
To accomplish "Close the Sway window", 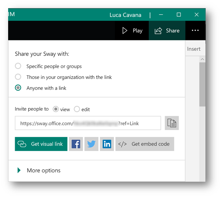I will pos(196,15).
